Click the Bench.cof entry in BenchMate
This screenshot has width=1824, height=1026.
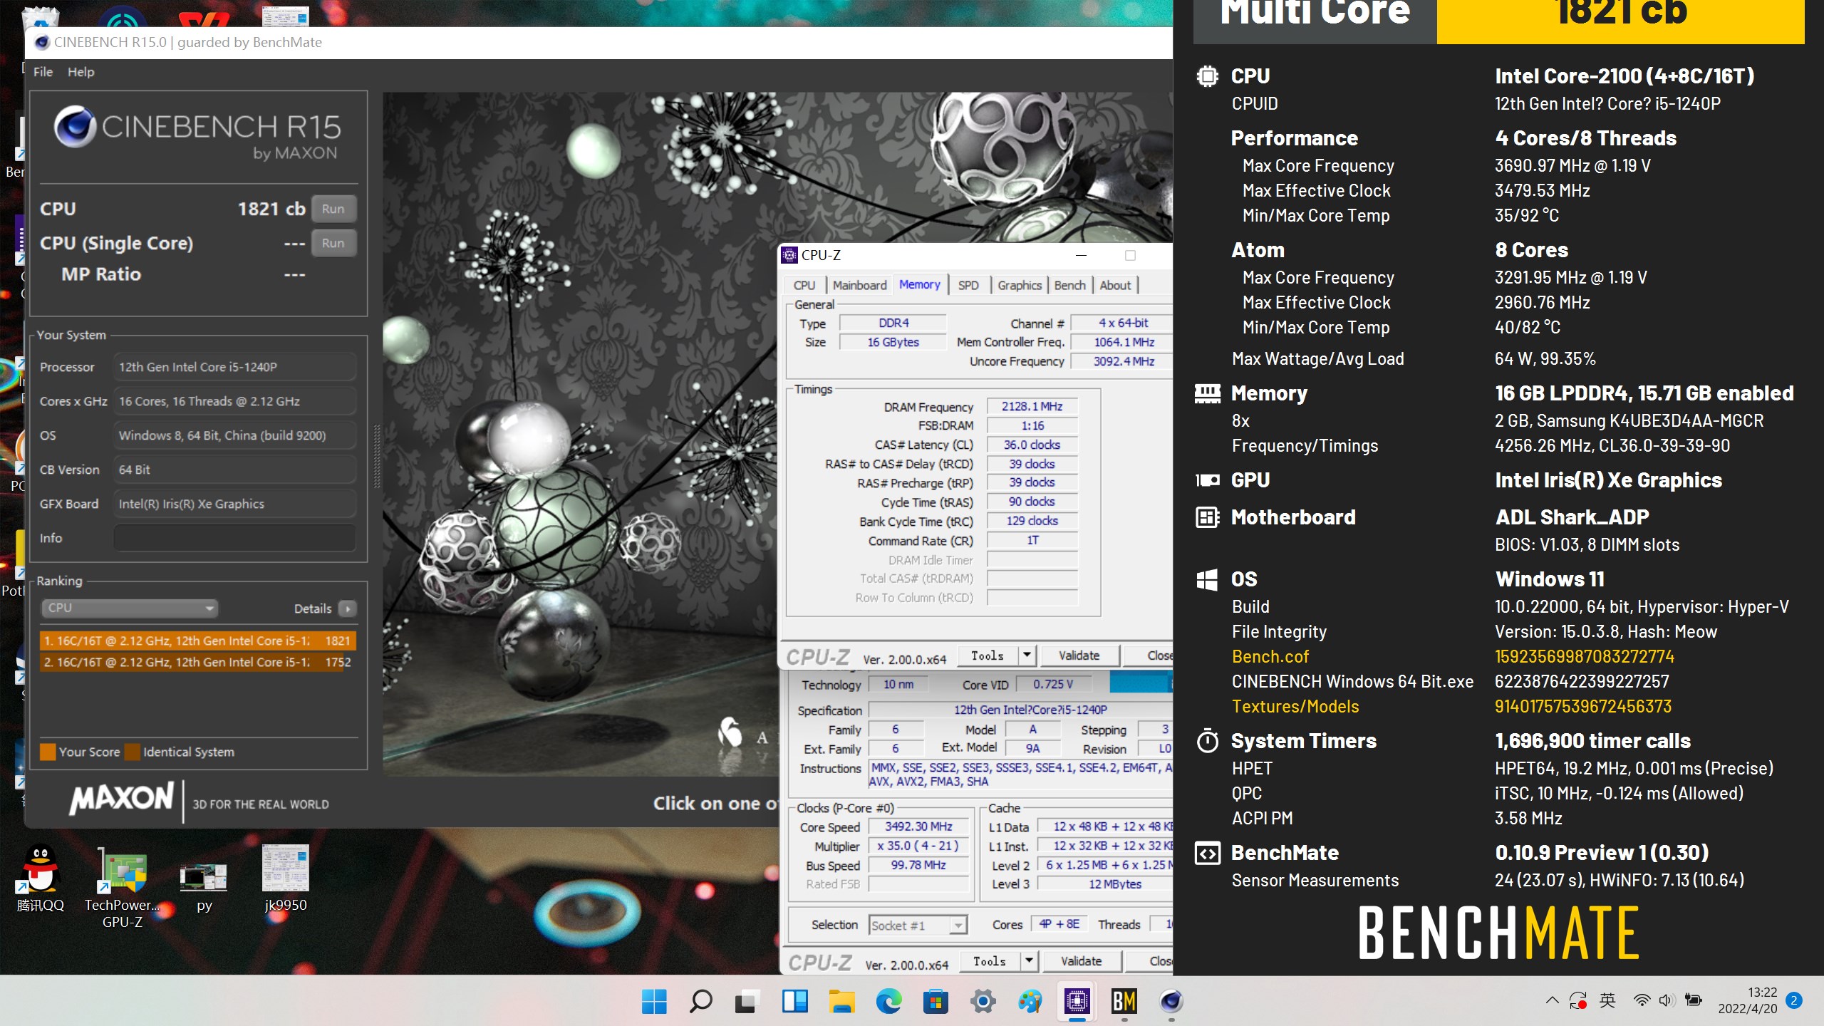click(1270, 656)
